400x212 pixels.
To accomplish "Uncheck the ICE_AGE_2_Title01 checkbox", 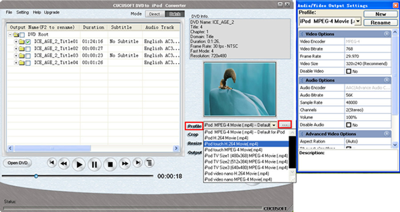I will point(28,42).
